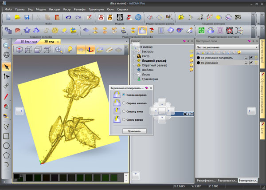Undo the last action with the blue arrow
Viewport: 266px width, 190px height.
point(68,17)
